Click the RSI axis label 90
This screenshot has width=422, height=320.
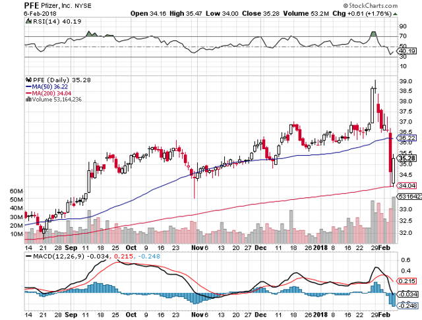click(x=403, y=26)
